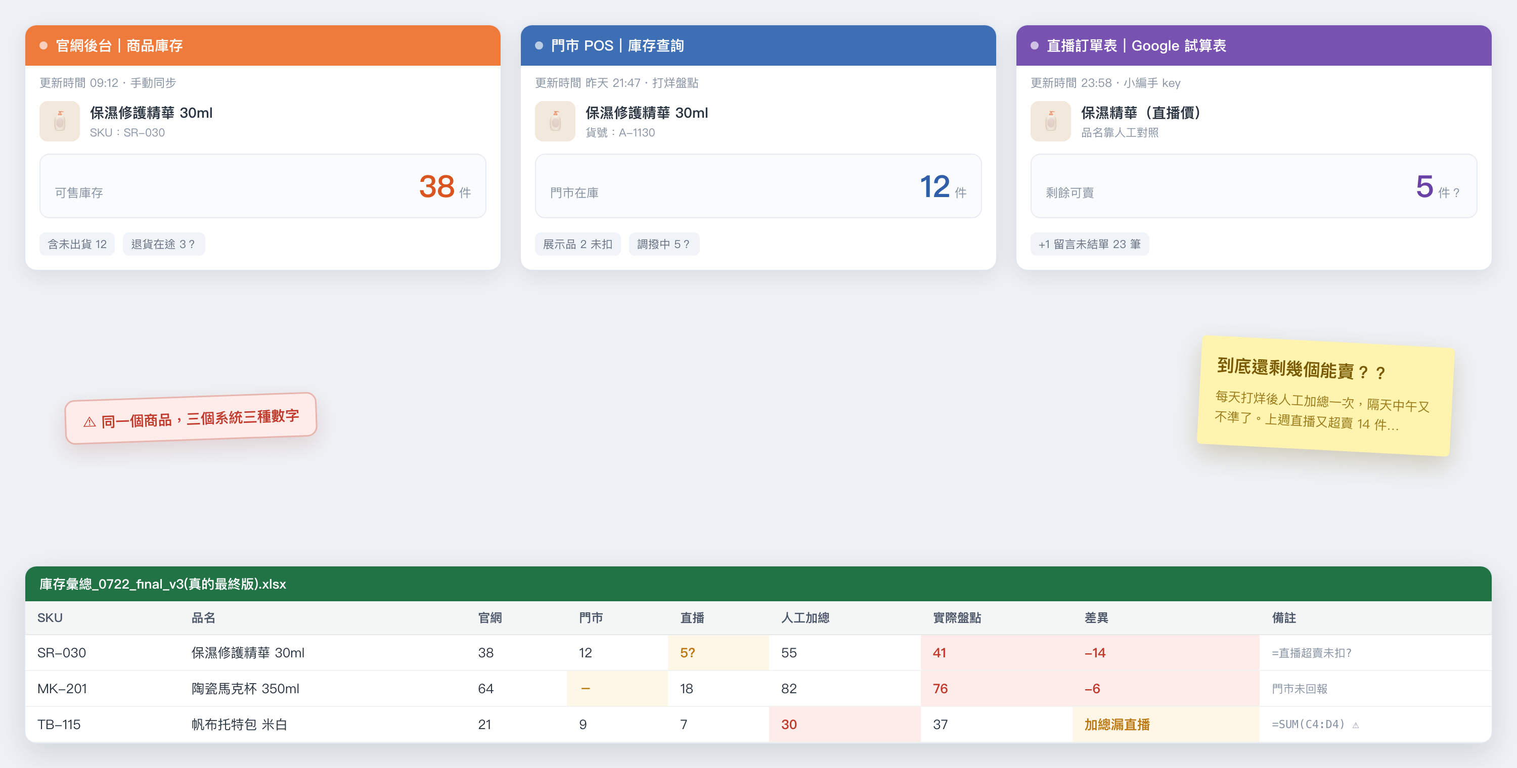Click the red 41 cell in 實際盤點 column
1517x768 pixels.
996,653
